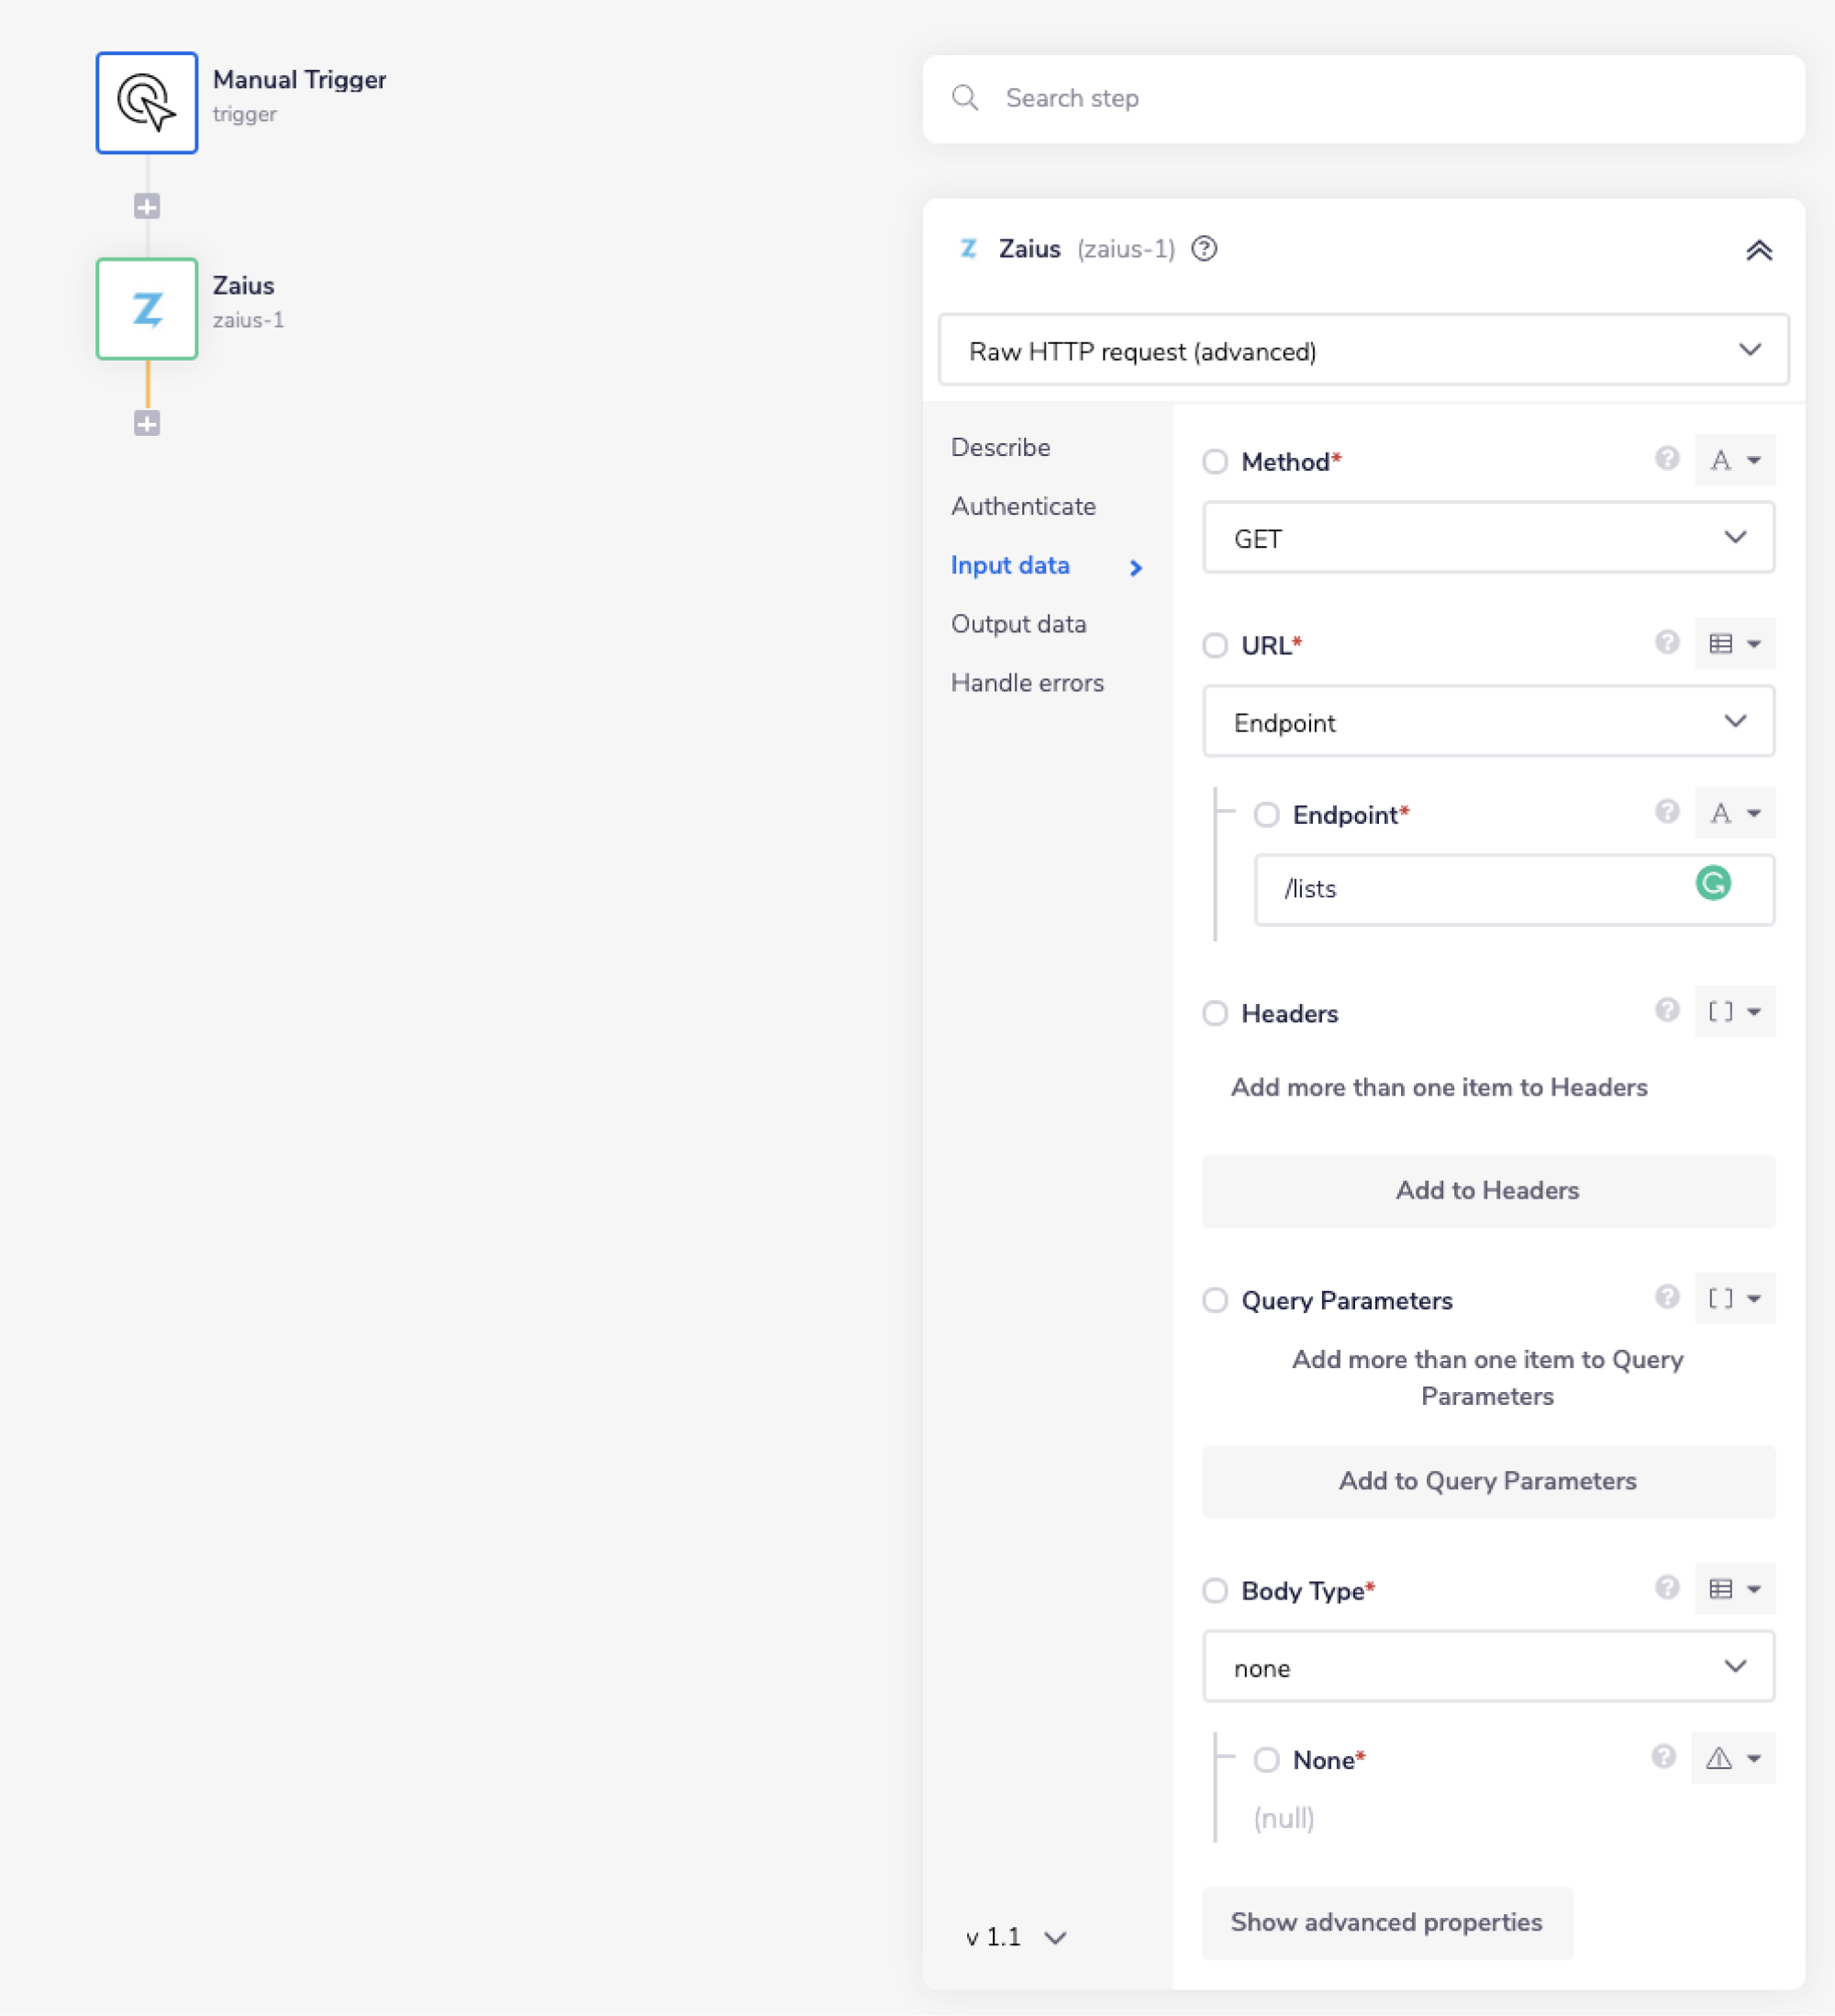
Task: Select the Body Type radio button
Action: [1215, 1590]
